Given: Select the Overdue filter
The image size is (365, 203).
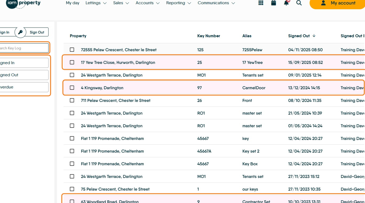Looking at the screenshot, I should coord(24,87).
